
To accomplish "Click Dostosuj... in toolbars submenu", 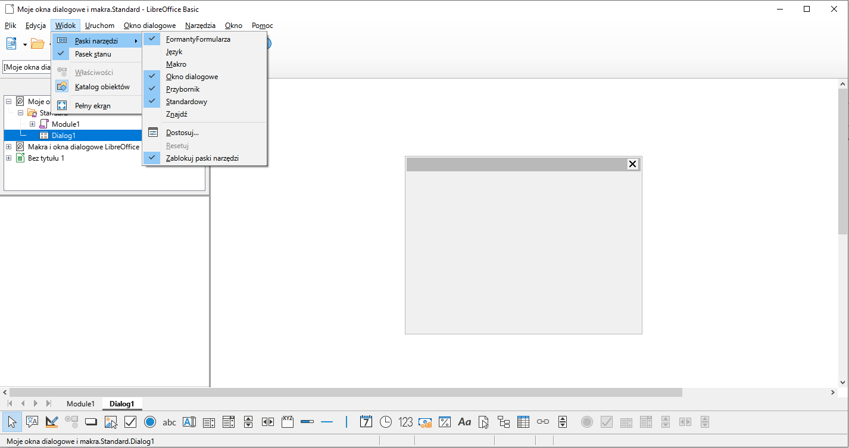I will point(205,133).
